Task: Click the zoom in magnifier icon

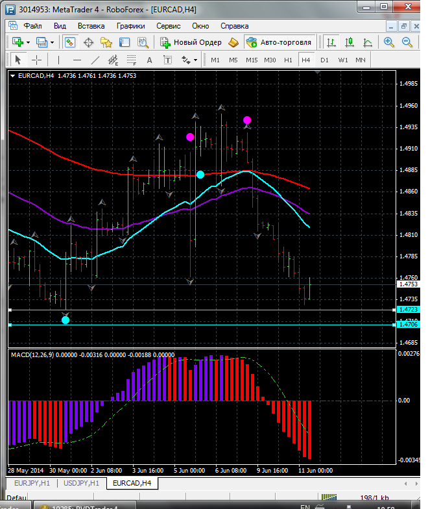Action: [x=389, y=42]
